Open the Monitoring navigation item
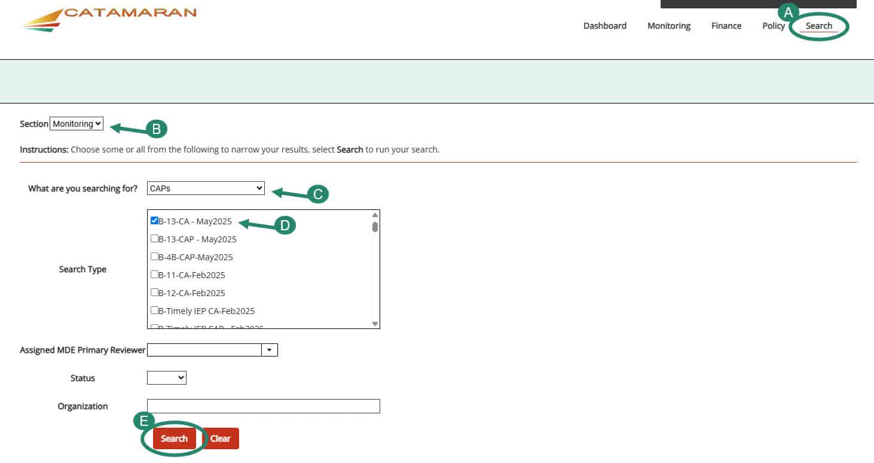The width and height of the screenshot is (874, 463). coord(669,26)
